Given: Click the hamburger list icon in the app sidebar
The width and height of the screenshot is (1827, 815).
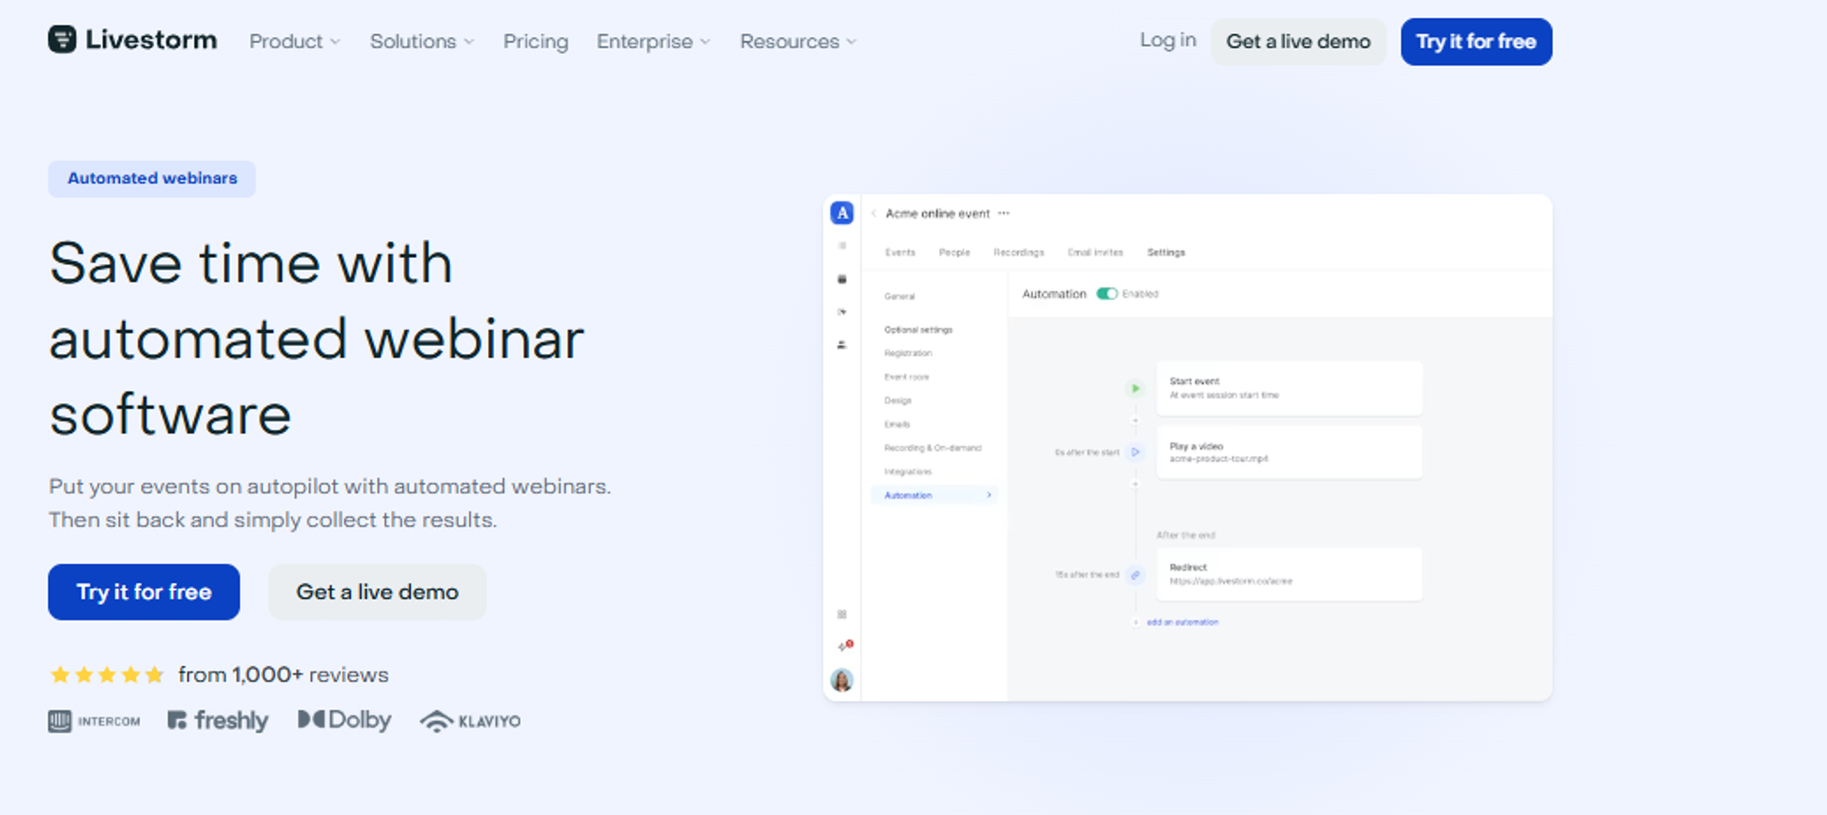Looking at the screenshot, I should (842, 245).
